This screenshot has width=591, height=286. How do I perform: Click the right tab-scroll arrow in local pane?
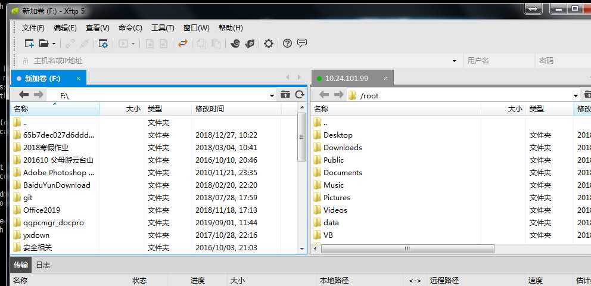(299, 77)
